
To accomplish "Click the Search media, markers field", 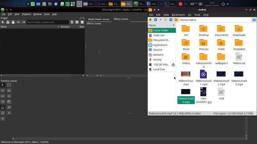I will point(47,22).
